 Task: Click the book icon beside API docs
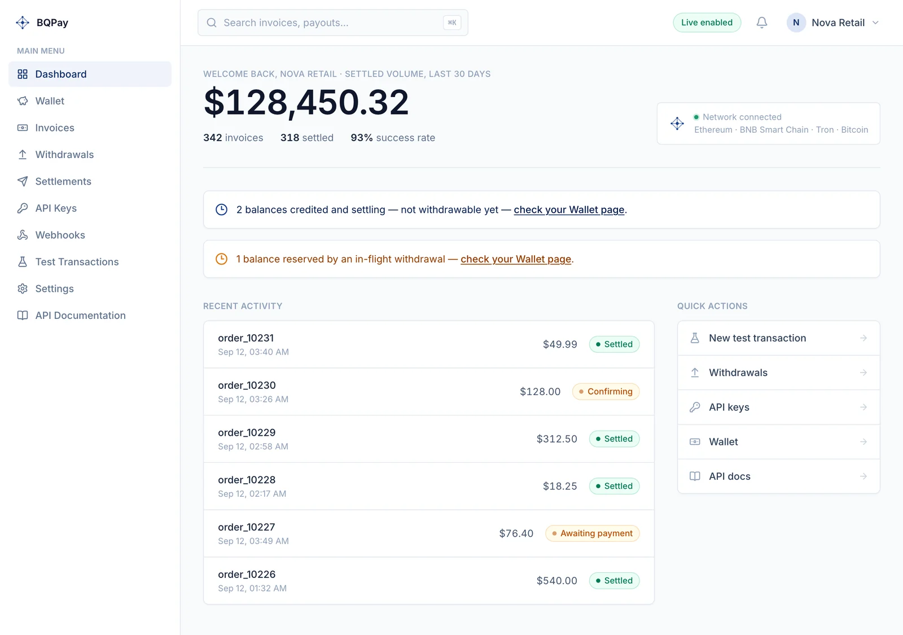tap(695, 476)
